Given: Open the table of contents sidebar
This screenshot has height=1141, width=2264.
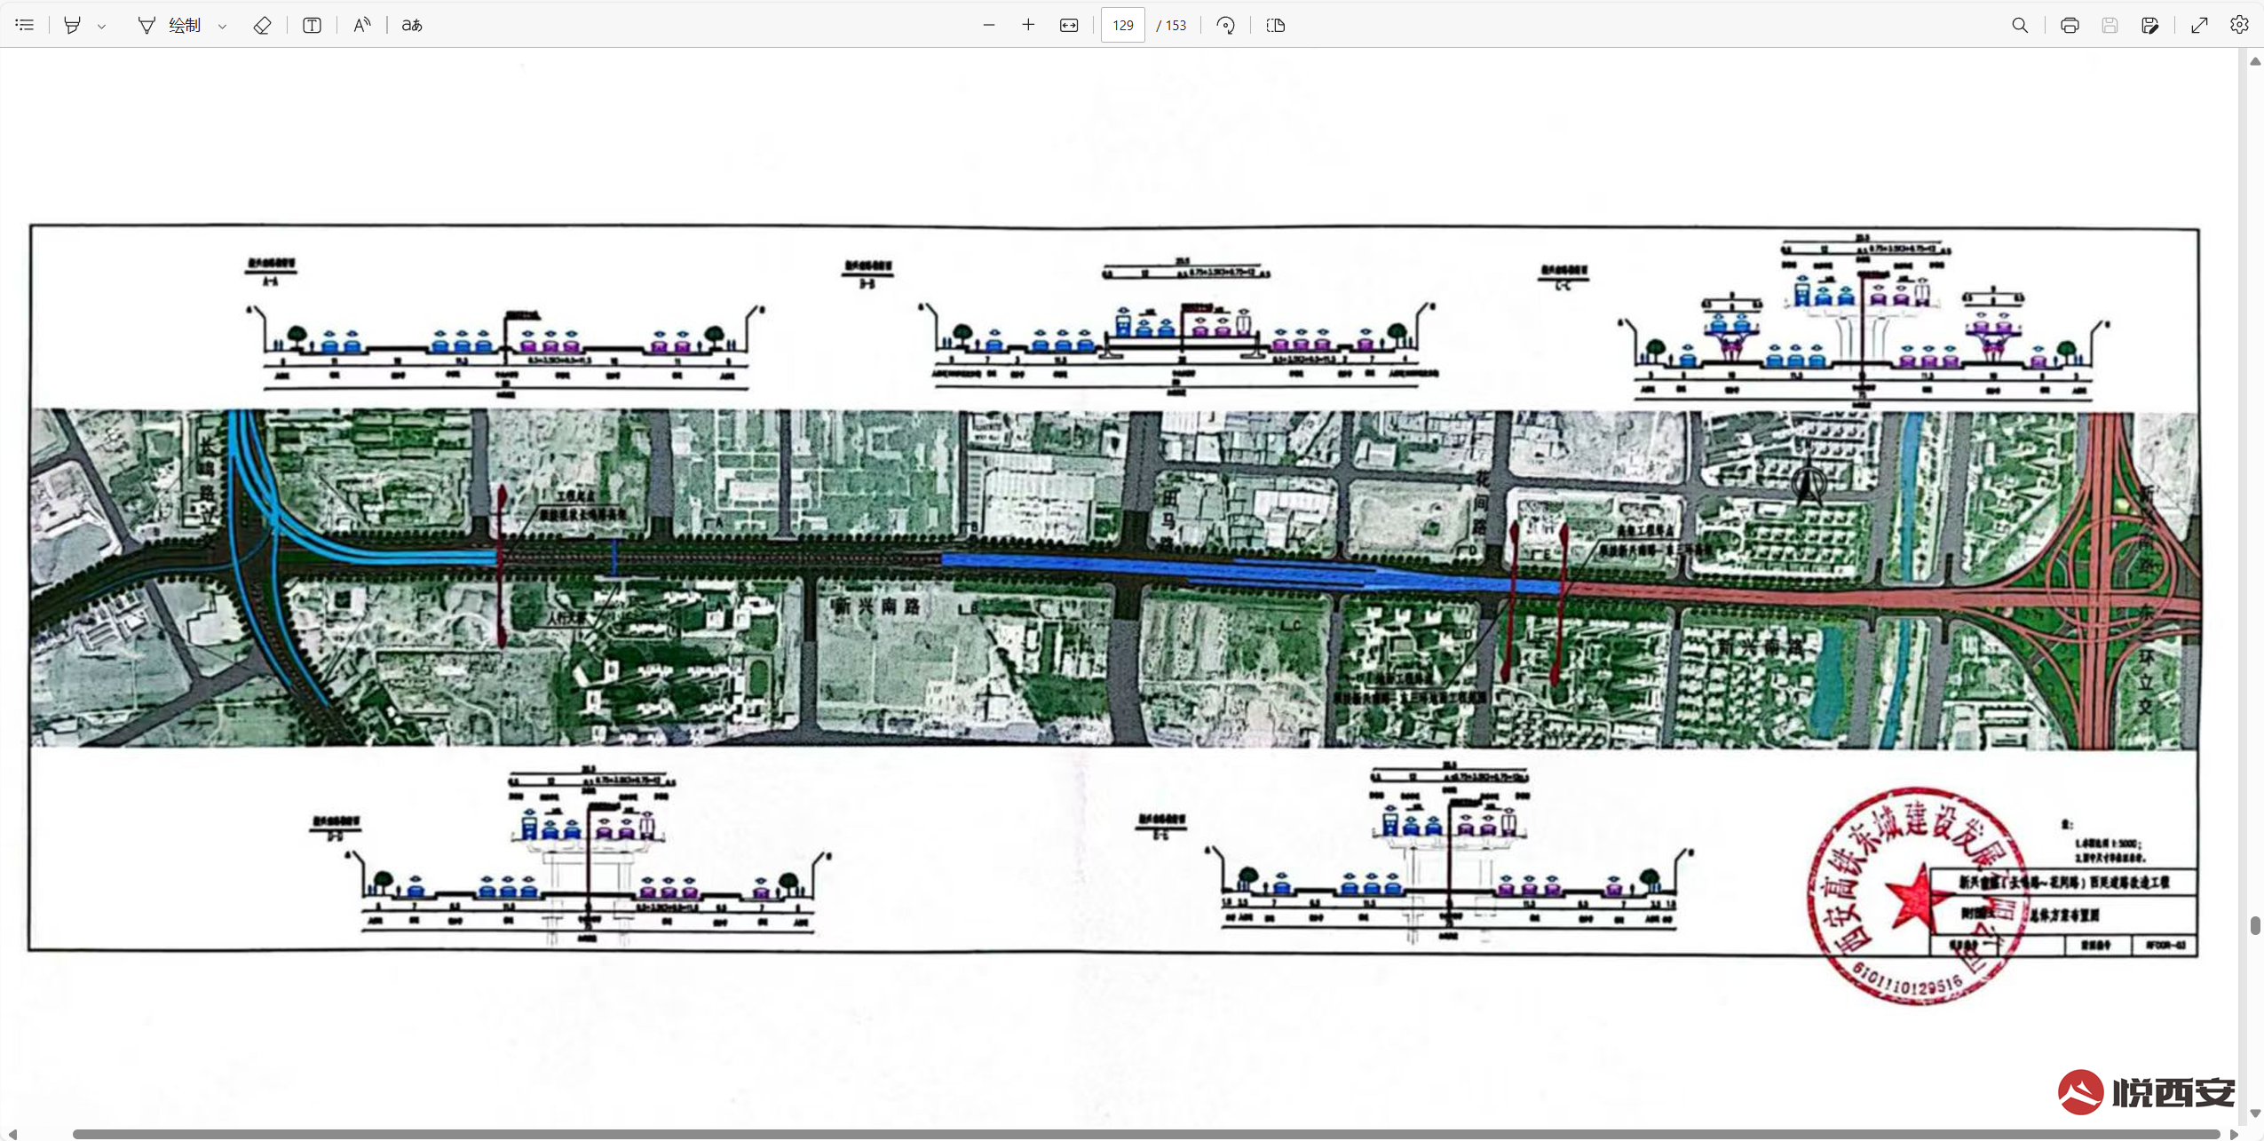Looking at the screenshot, I should [25, 25].
